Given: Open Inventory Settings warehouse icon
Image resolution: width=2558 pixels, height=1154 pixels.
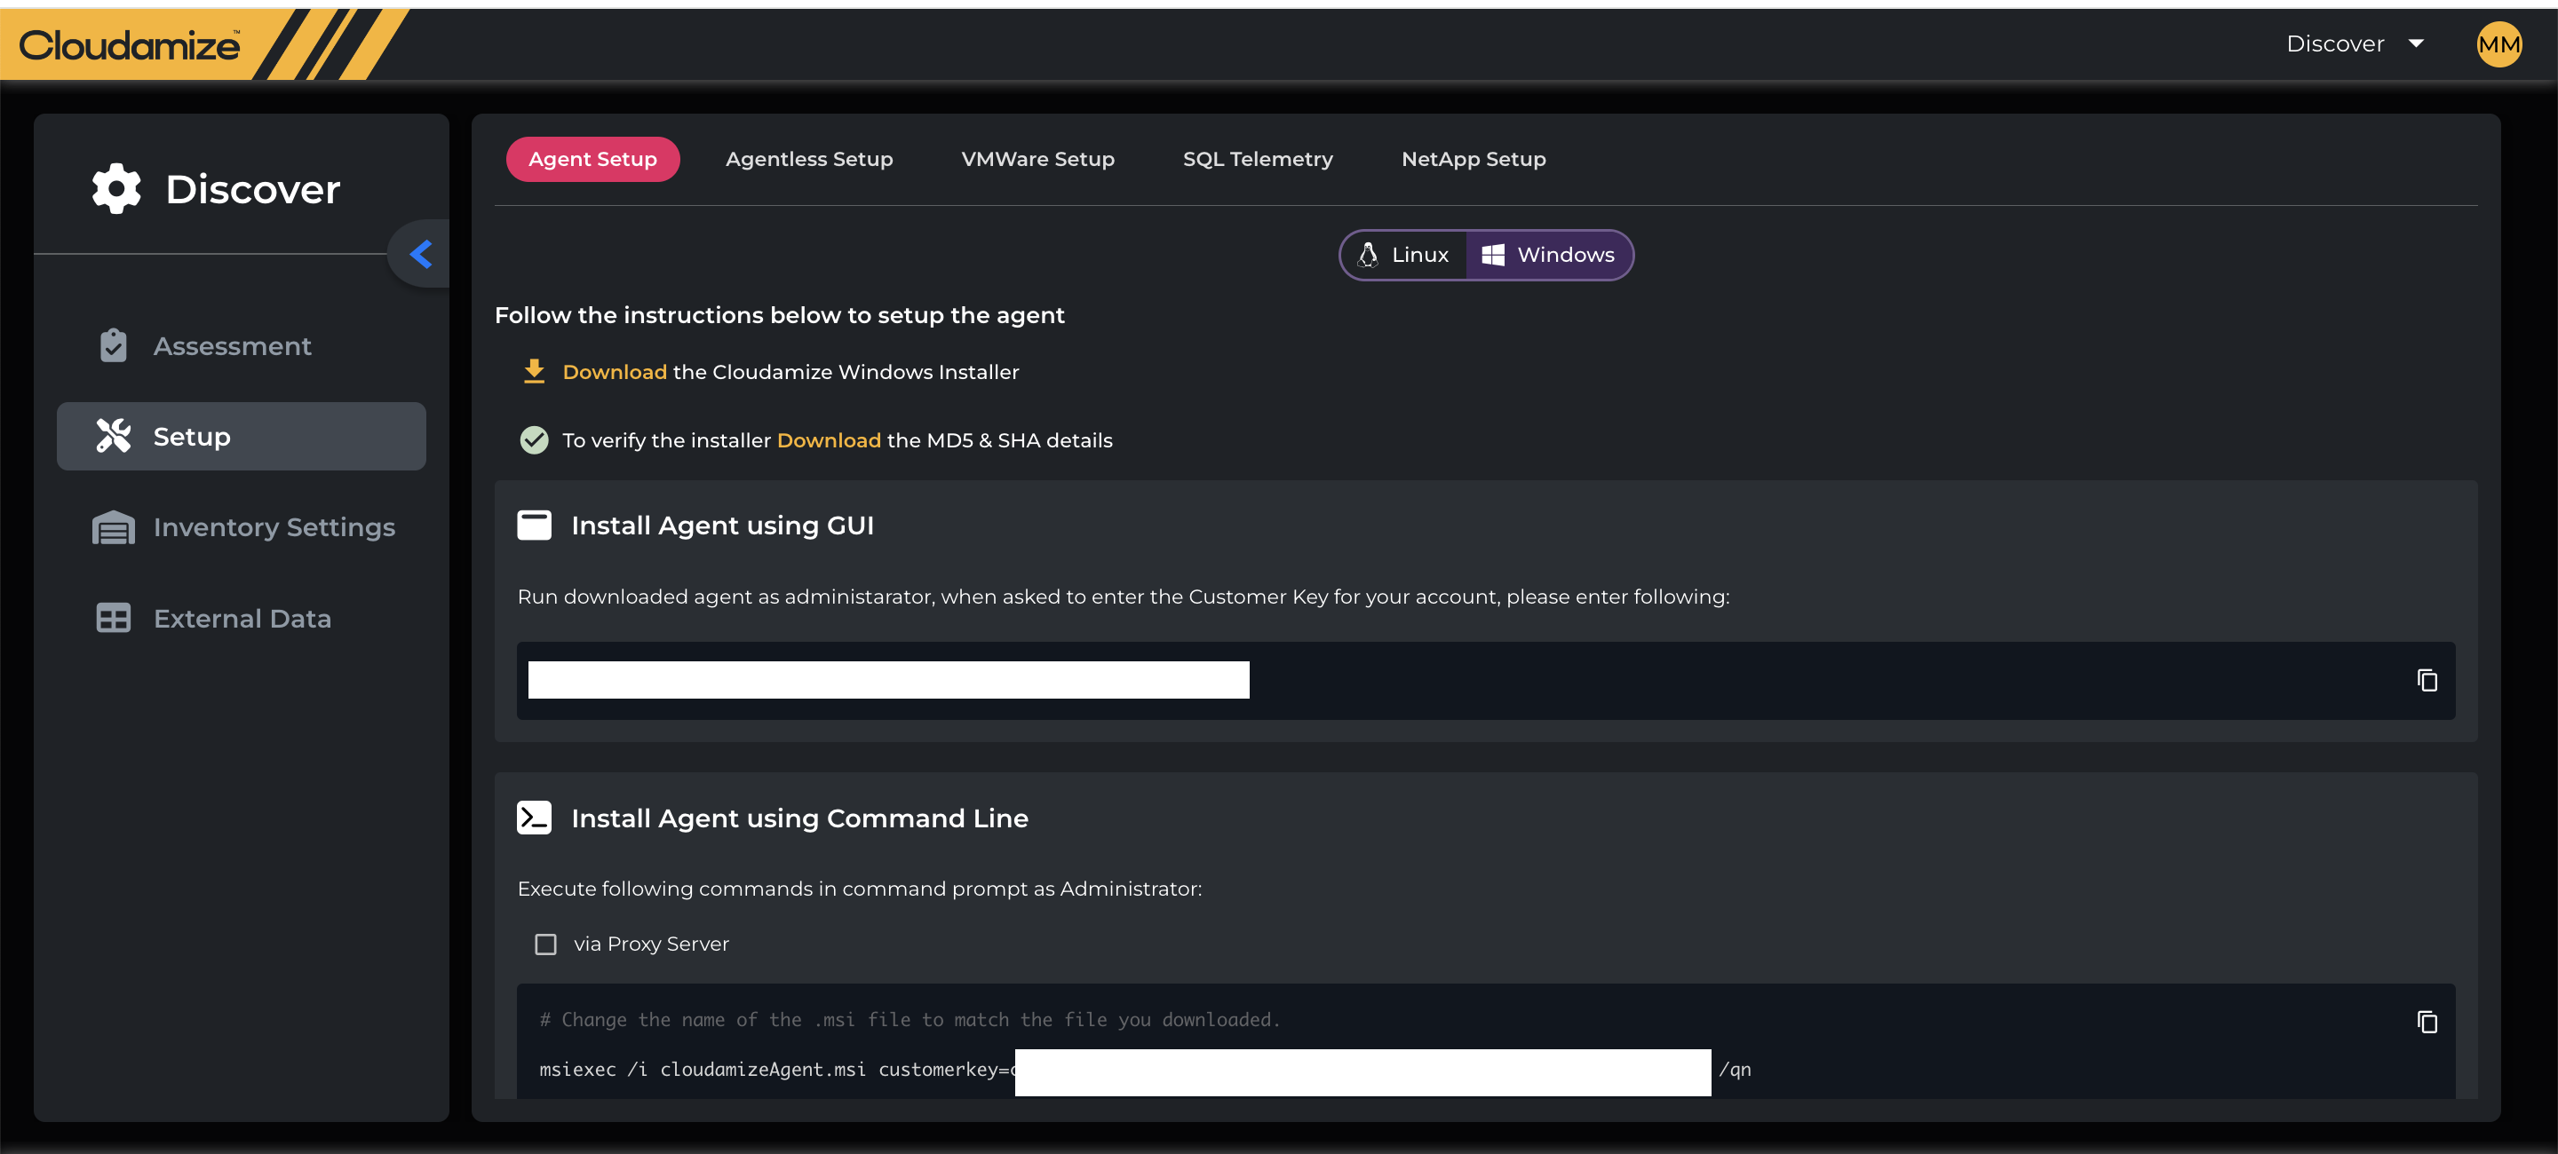Looking at the screenshot, I should [113, 527].
